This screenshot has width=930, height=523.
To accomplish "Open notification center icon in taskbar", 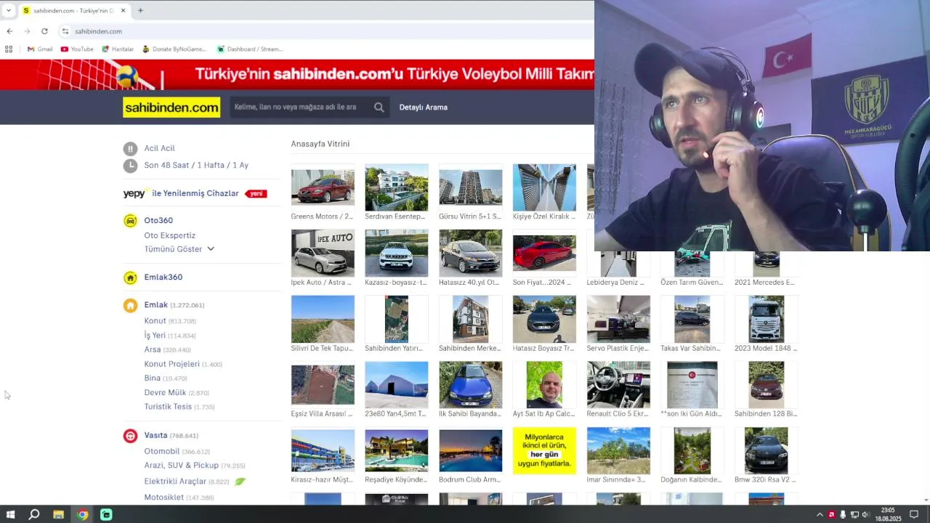I will pyautogui.click(x=914, y=515).
